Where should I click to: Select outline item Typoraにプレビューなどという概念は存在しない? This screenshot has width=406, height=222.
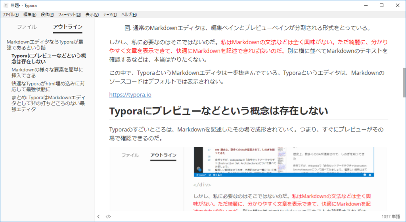pos(49,59)
